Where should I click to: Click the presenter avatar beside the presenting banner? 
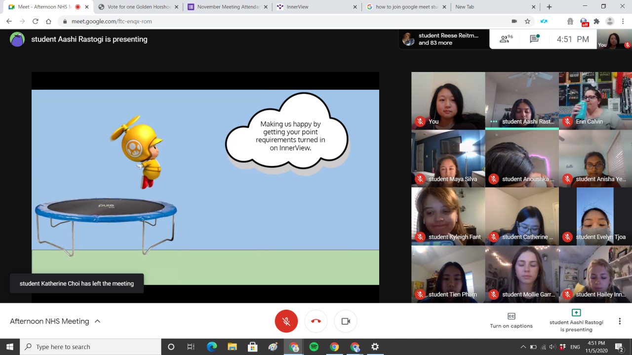click(17, 39)
